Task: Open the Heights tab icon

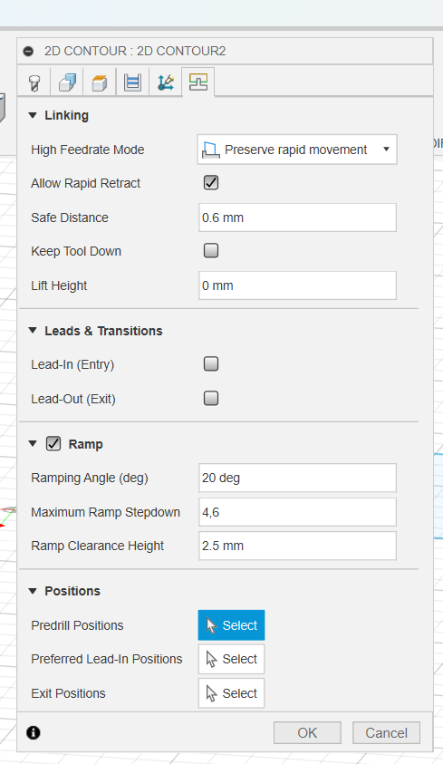Action: click(132, 82)
